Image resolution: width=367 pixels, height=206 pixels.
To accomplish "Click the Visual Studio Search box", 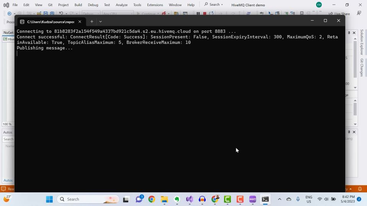I will [x=213, y=5].
